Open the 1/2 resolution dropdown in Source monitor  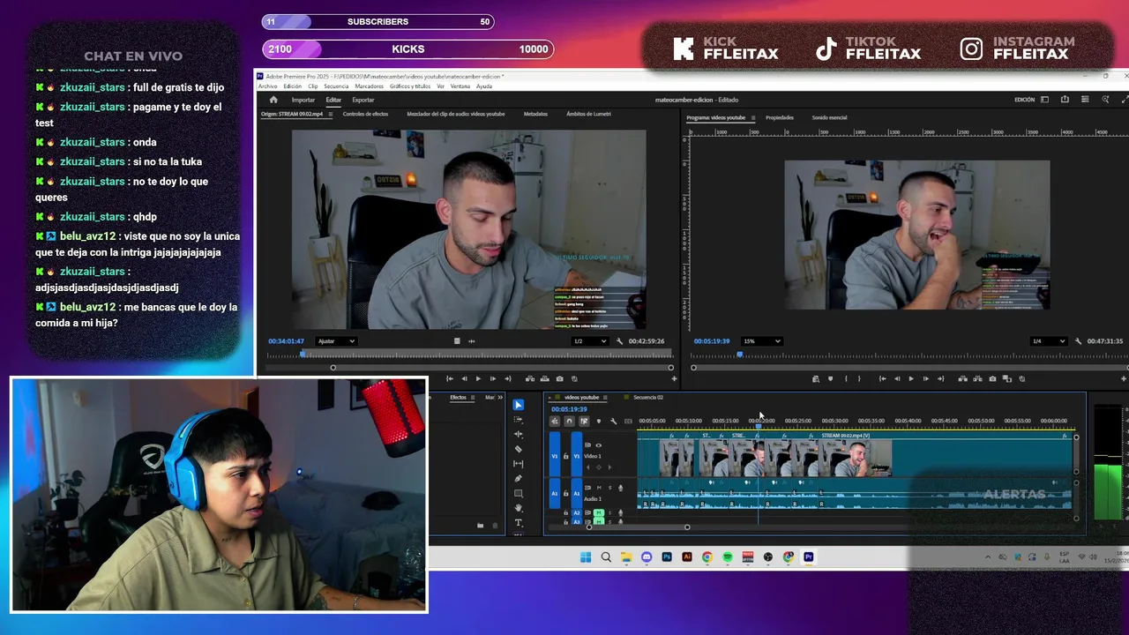(x=590, y=341)
